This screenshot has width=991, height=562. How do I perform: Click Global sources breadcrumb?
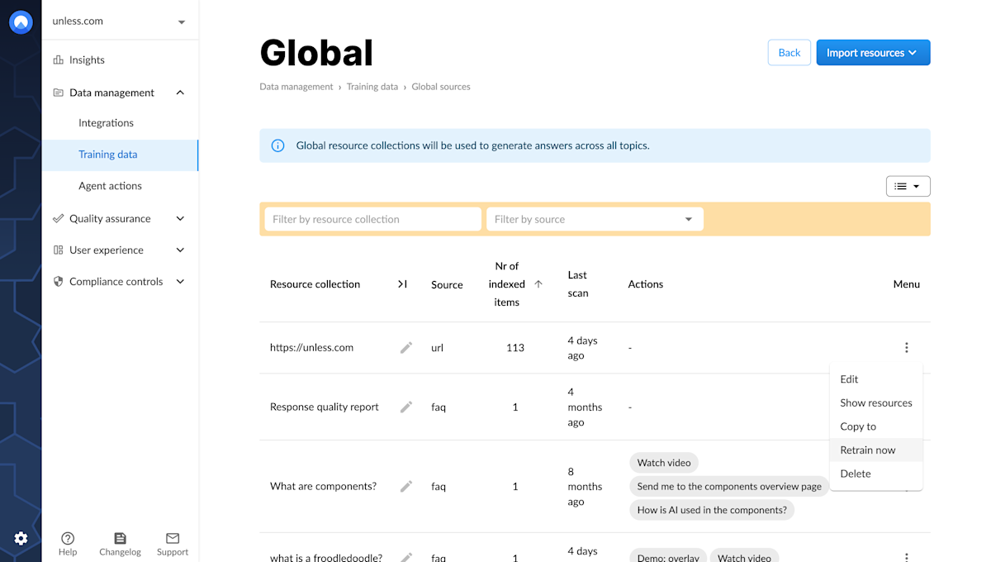(441, 87)
